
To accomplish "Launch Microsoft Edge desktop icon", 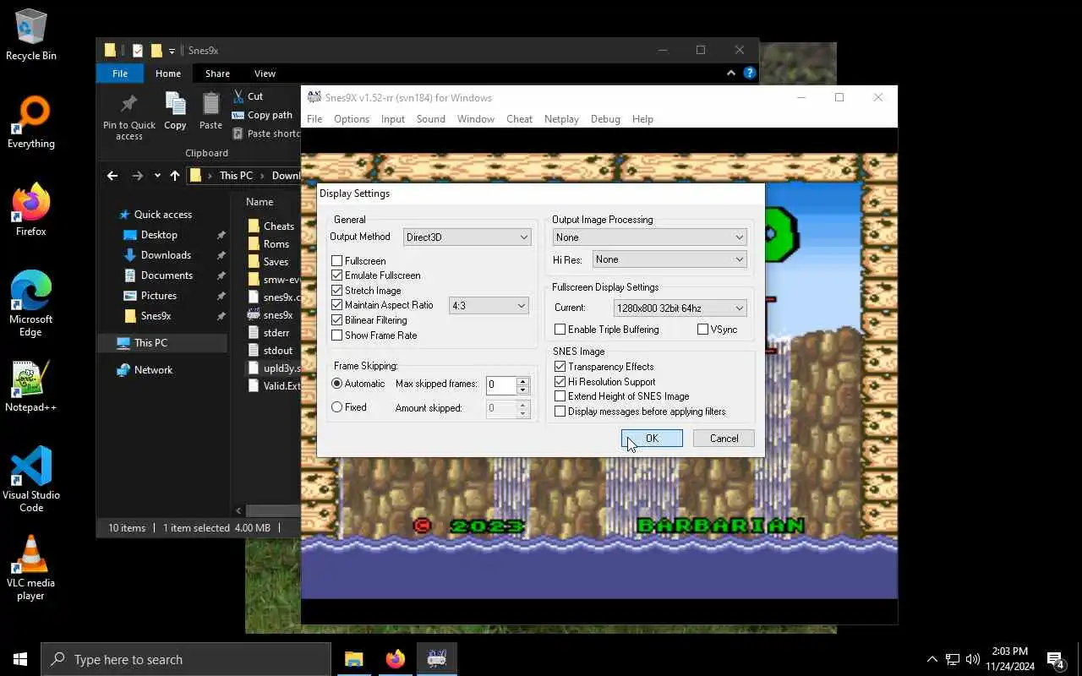I will 31,304.
